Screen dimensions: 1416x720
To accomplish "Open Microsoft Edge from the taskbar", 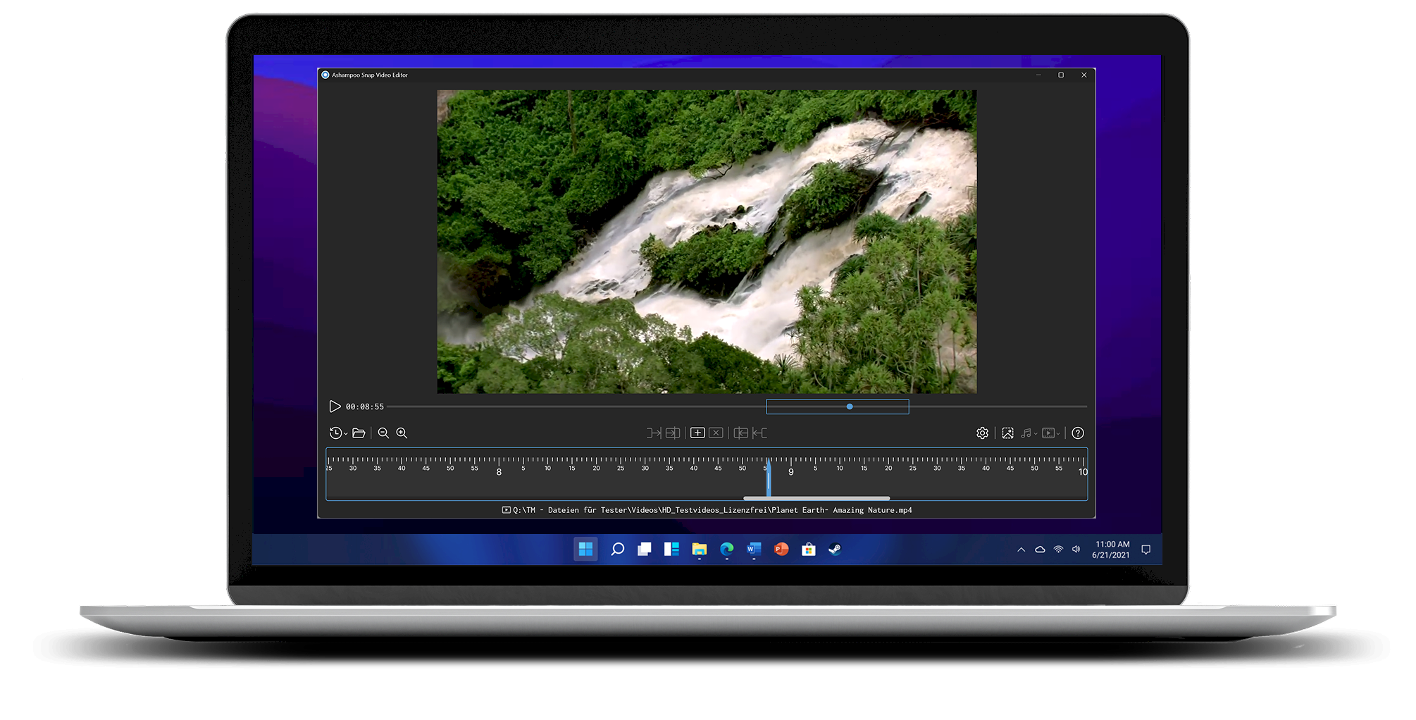I will click(x=726, y=550).
